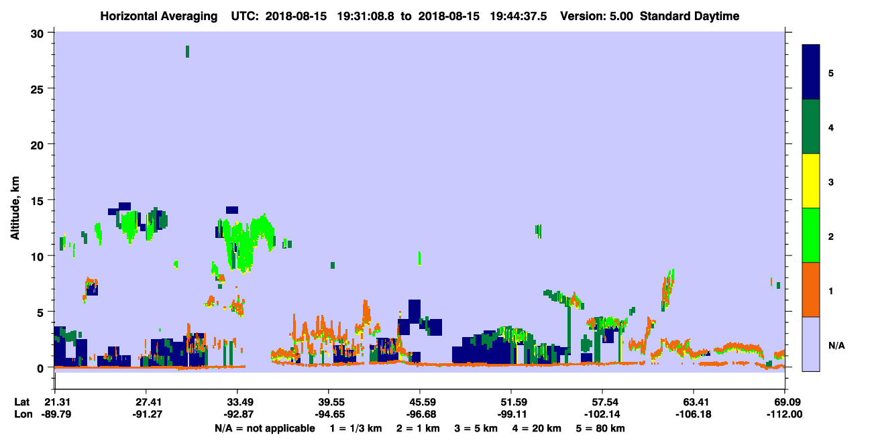Click the colorbar label '5'

click(x=831, y=72)
